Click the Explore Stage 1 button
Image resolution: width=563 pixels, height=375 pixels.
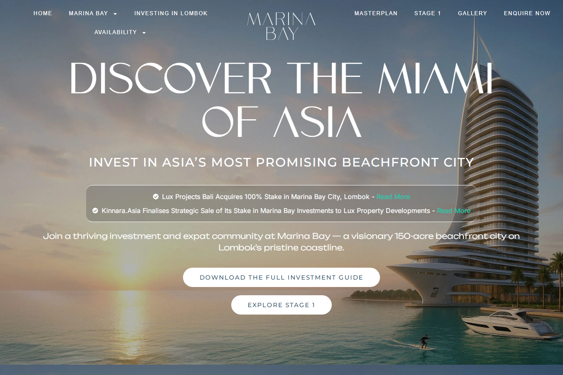click(x=281, y=305)
